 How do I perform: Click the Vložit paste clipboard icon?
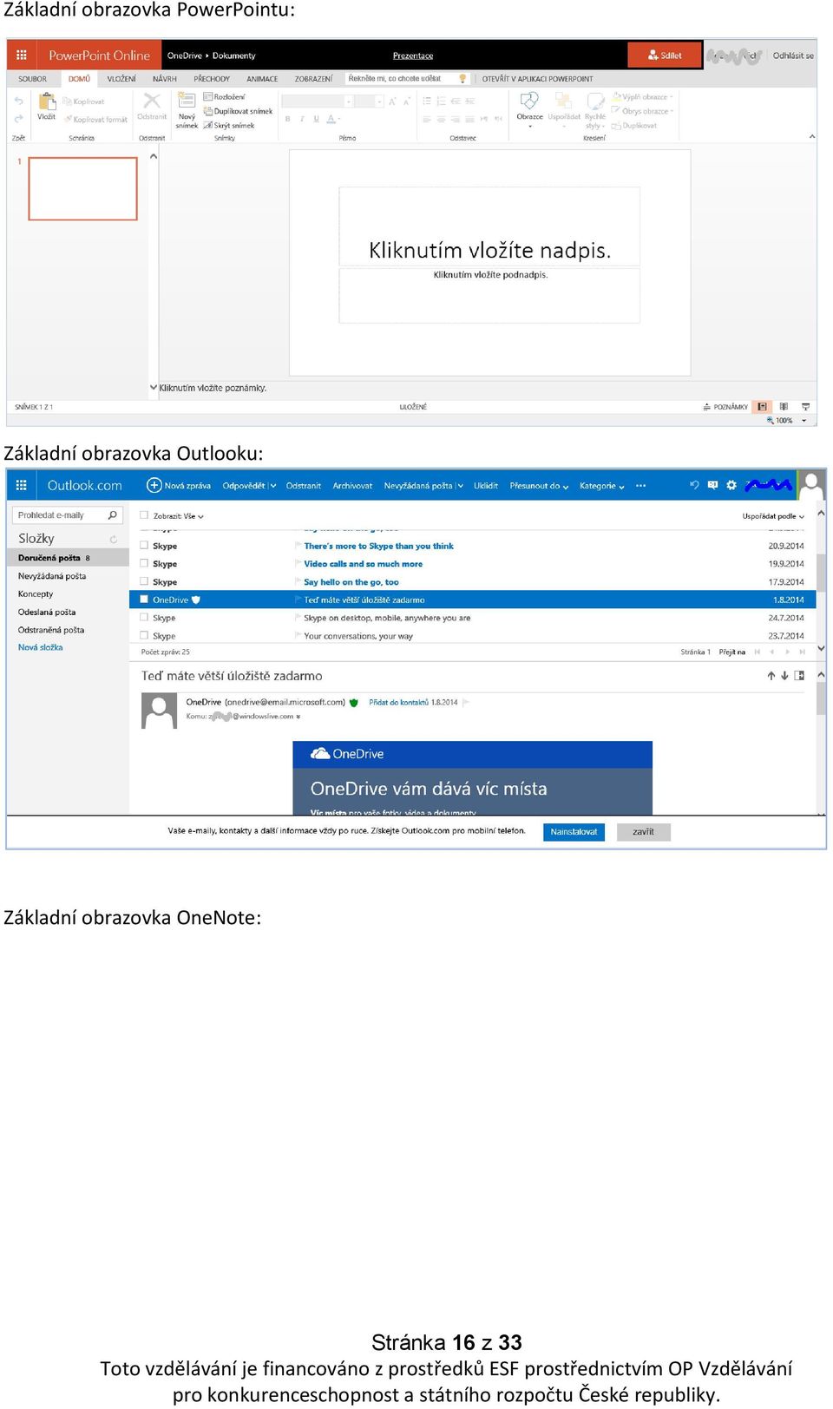coord(47,102)
